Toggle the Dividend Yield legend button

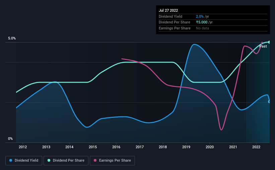[x=24, y=161]
